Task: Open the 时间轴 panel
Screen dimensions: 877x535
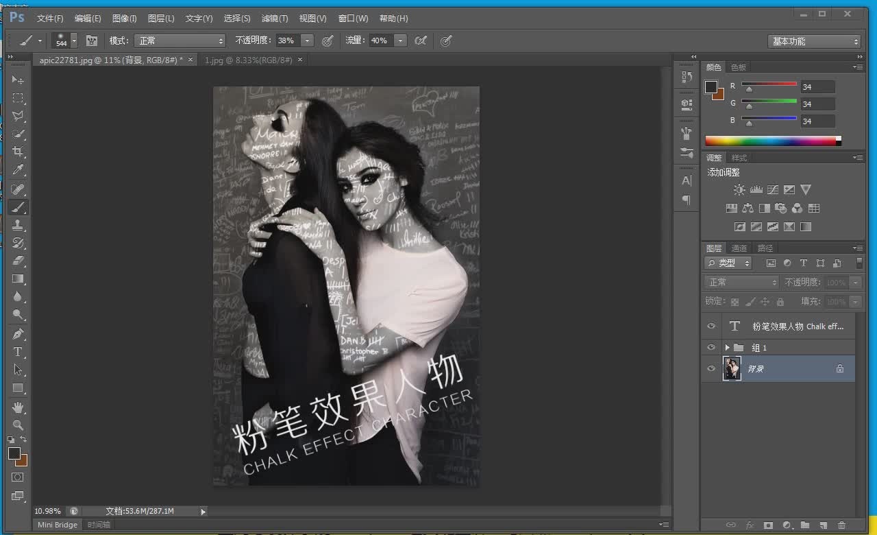Action: [99, 525]
